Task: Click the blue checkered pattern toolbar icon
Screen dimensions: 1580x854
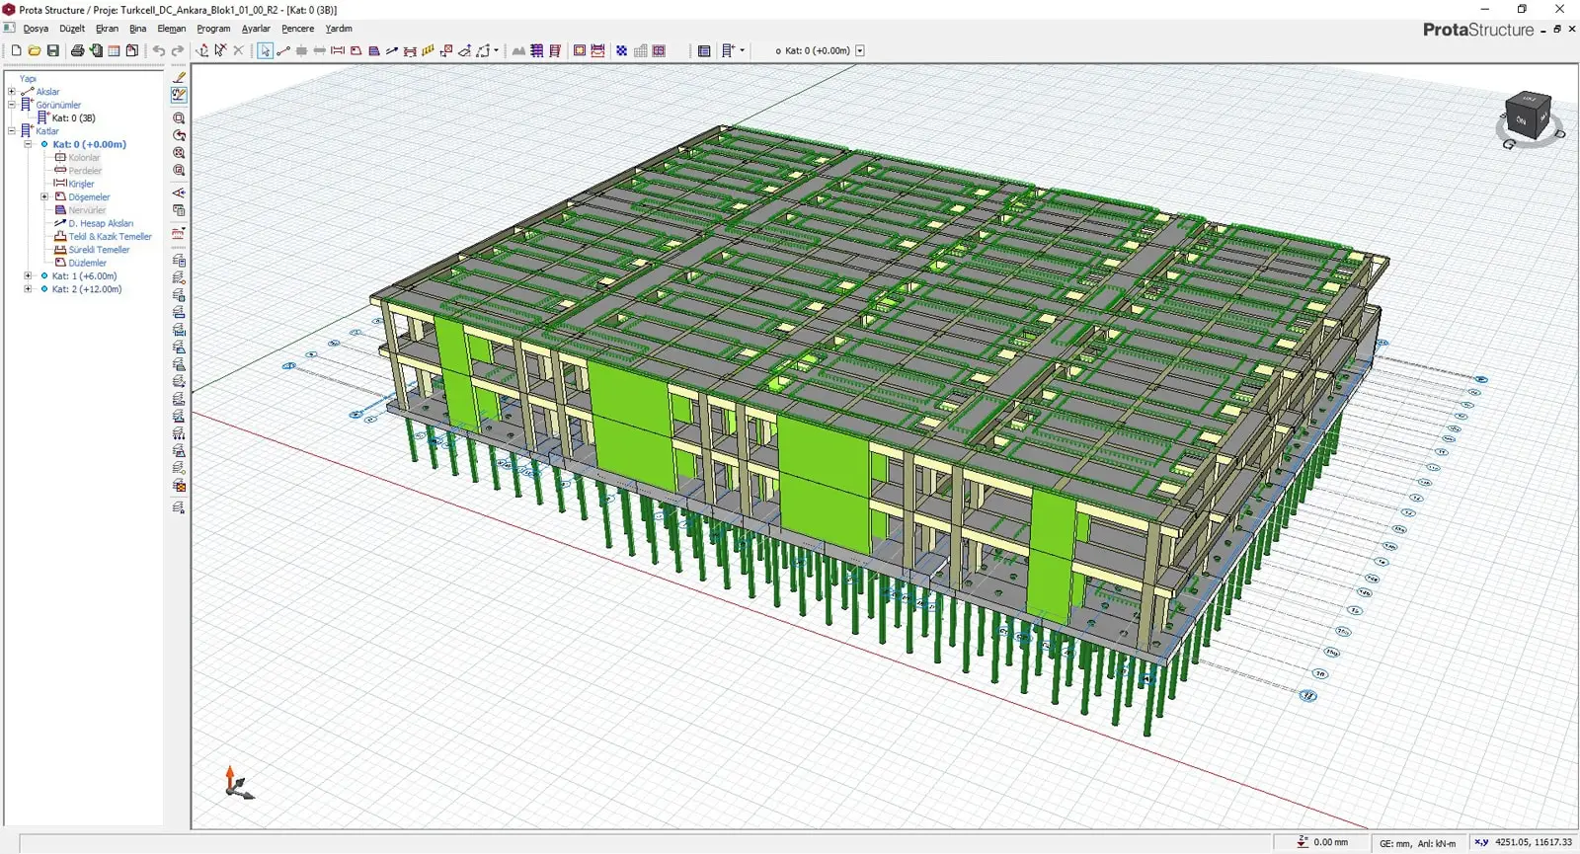Action: click(x=621, y=50)
